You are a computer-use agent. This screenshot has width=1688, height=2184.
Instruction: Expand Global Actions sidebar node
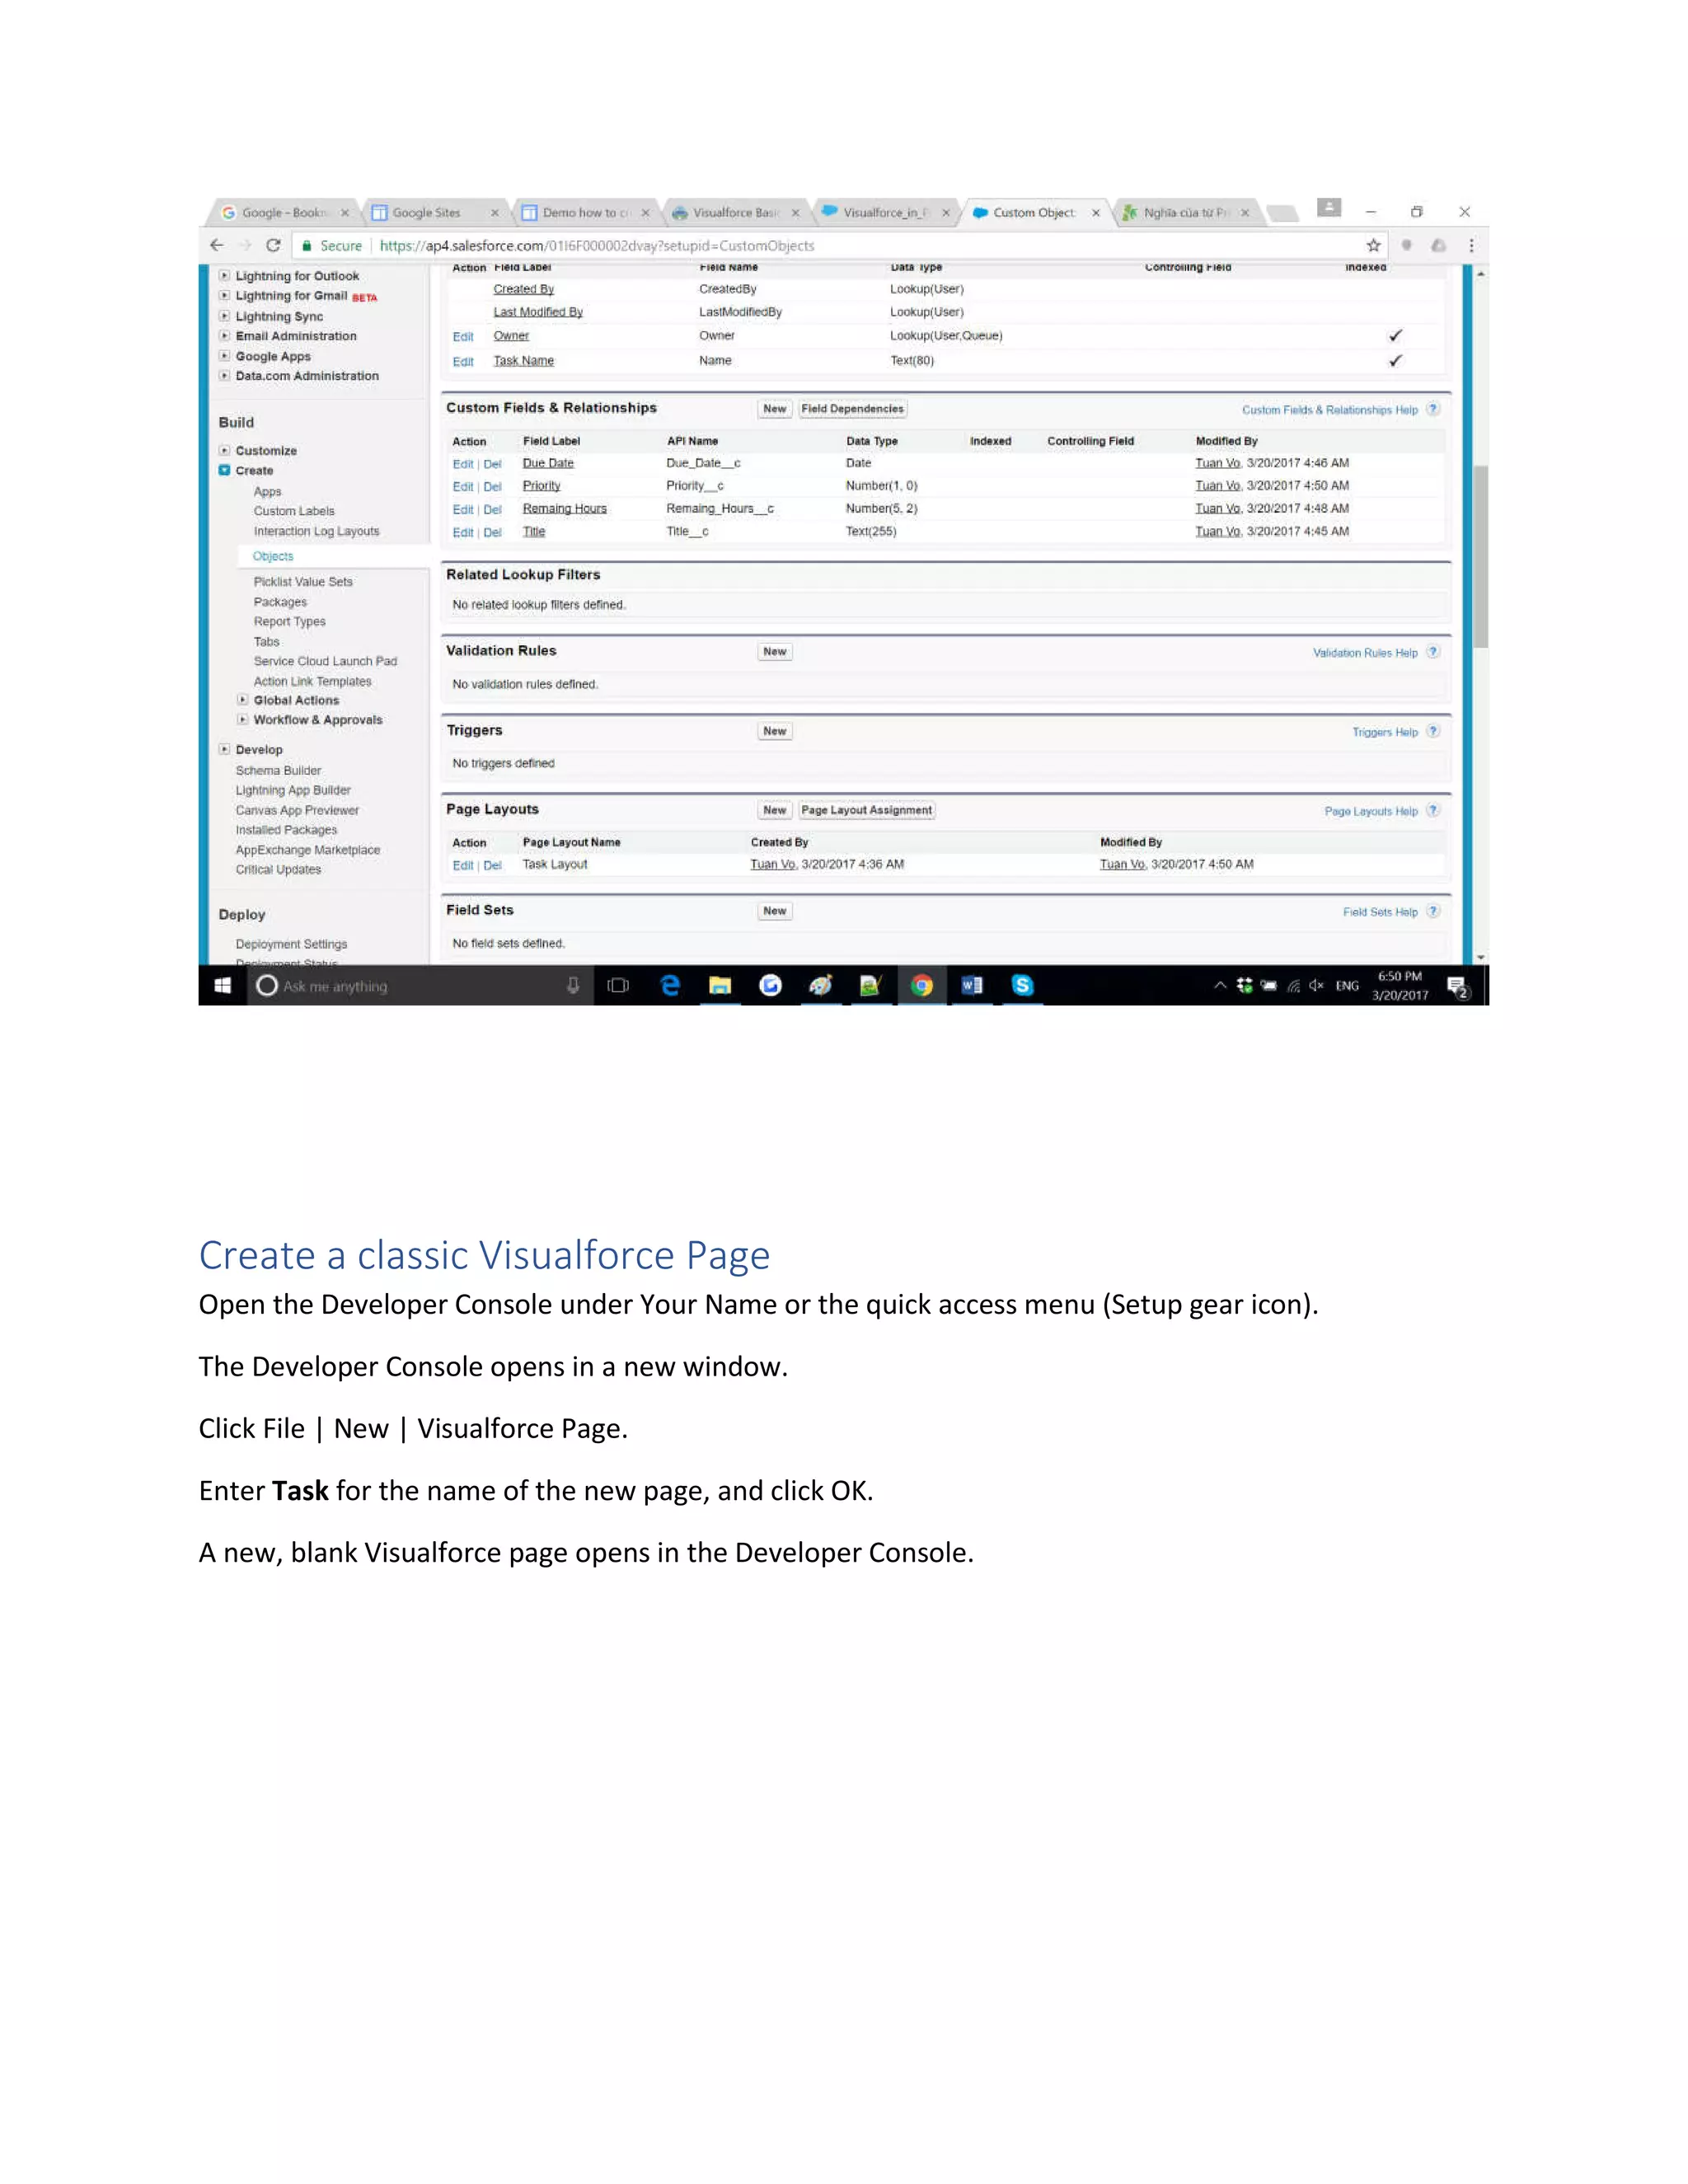click(243, 700)
